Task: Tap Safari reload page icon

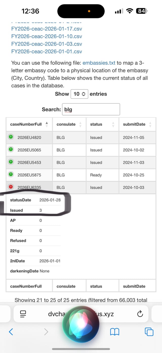Action: click(x=140, y=314)
